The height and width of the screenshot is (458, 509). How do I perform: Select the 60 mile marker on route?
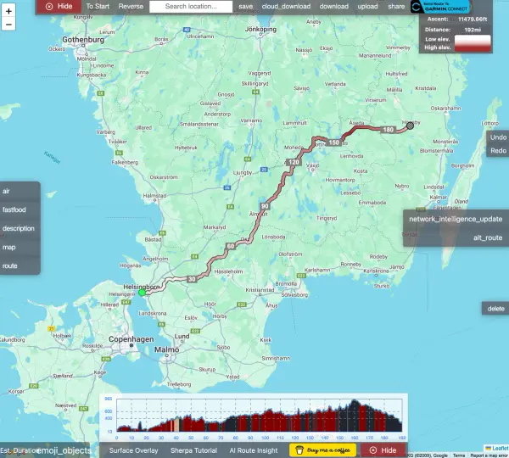pos(231,246)
